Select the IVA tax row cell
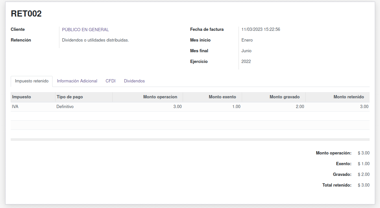Image resolution: width=380 pixels, height=208 pixels. point(15,107)
